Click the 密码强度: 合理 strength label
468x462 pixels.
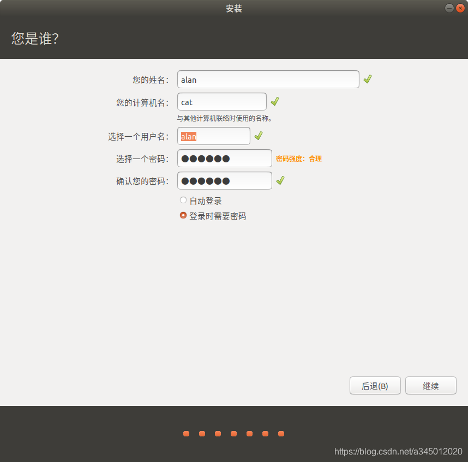(299, 159)
